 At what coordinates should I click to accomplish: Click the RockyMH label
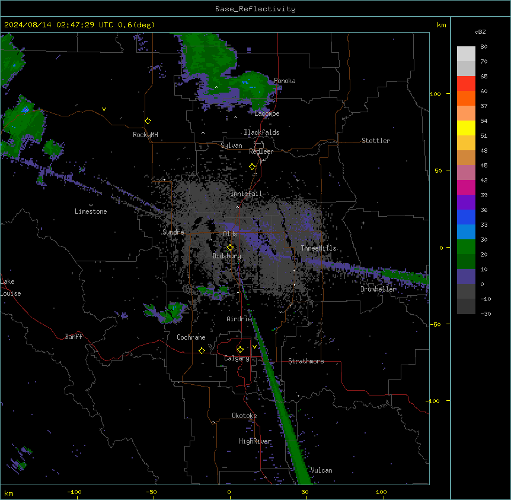[145, 135]
